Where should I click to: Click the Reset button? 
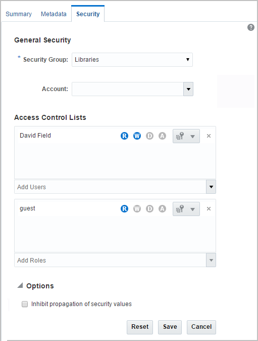click(140, 327)
